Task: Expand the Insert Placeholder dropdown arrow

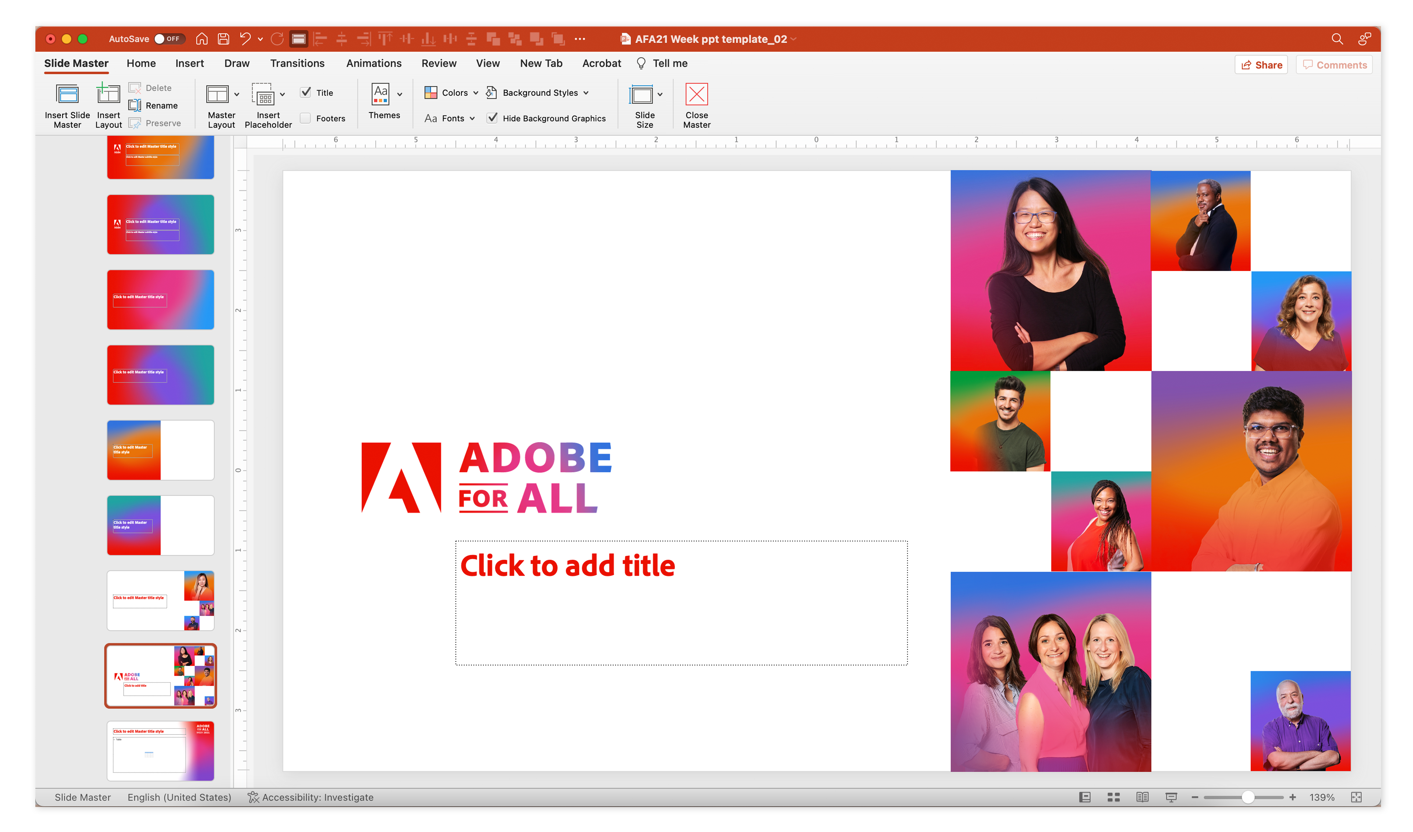Action: tap(282, 94)
